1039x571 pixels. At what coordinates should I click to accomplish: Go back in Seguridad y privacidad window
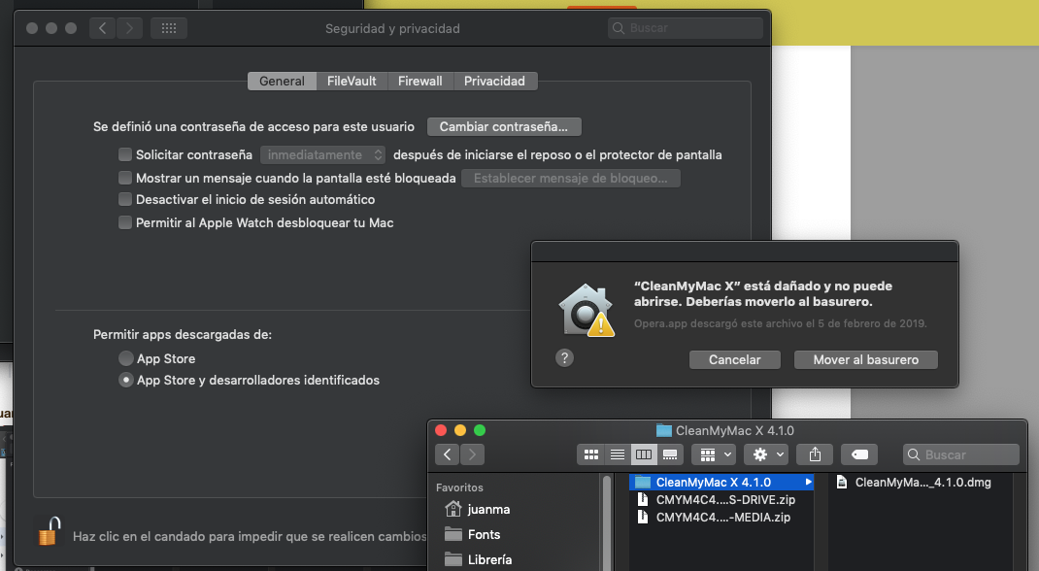(102, 28)
